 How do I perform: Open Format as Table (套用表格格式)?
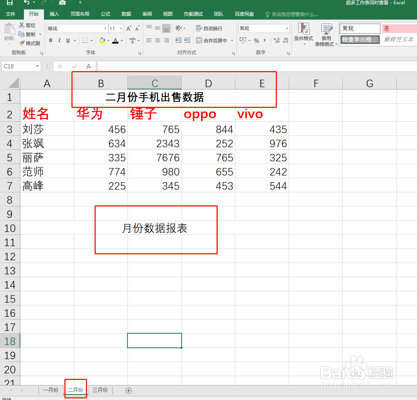[x=326, y=35]
